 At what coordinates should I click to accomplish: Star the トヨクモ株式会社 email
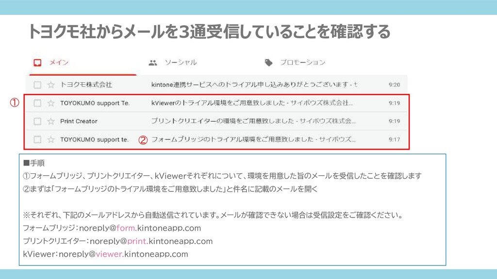click(50, 85)
